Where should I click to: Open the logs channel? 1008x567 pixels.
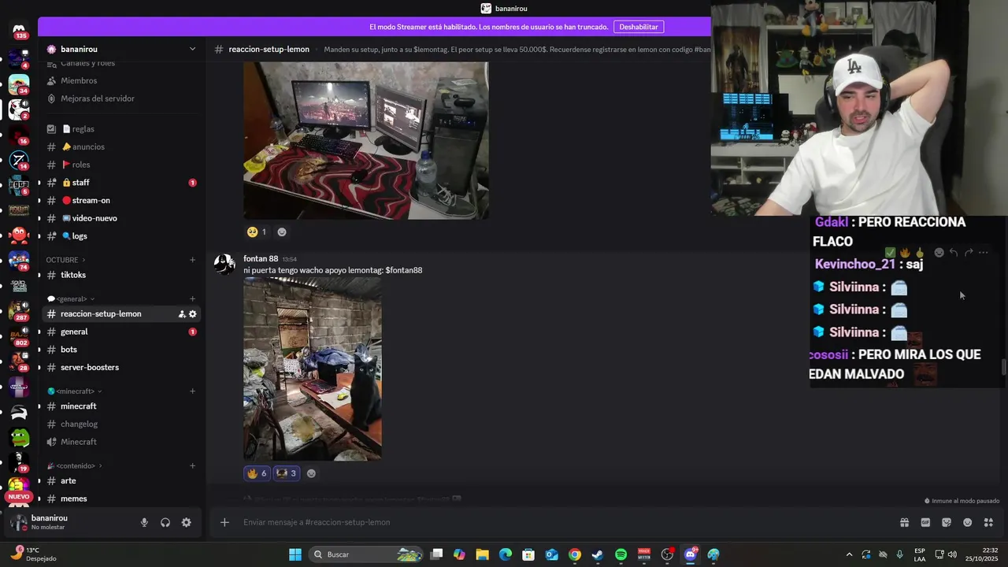[120, 236]
